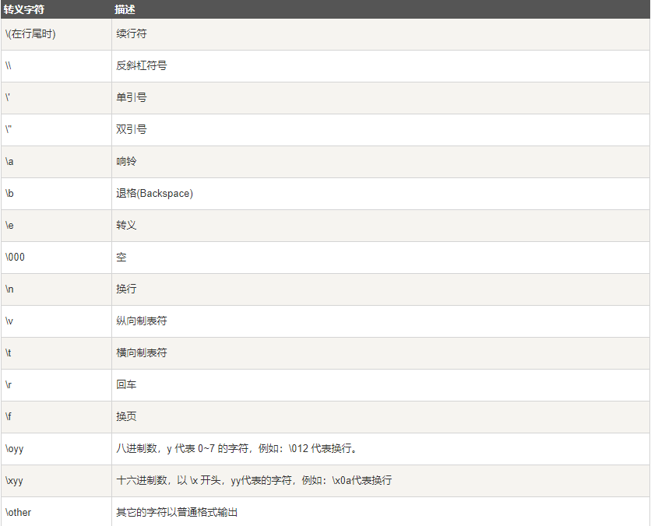Select the 八进制数 description sentence

[237, 449]
